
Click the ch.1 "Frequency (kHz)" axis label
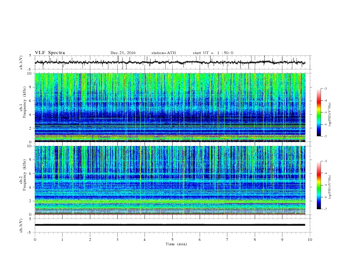click(x=25, y=102)
